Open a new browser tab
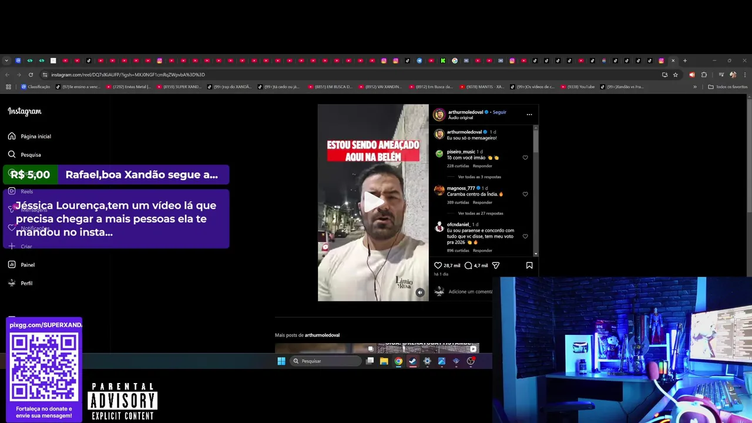This screenshot has height=423, width=752. [684, 61]
